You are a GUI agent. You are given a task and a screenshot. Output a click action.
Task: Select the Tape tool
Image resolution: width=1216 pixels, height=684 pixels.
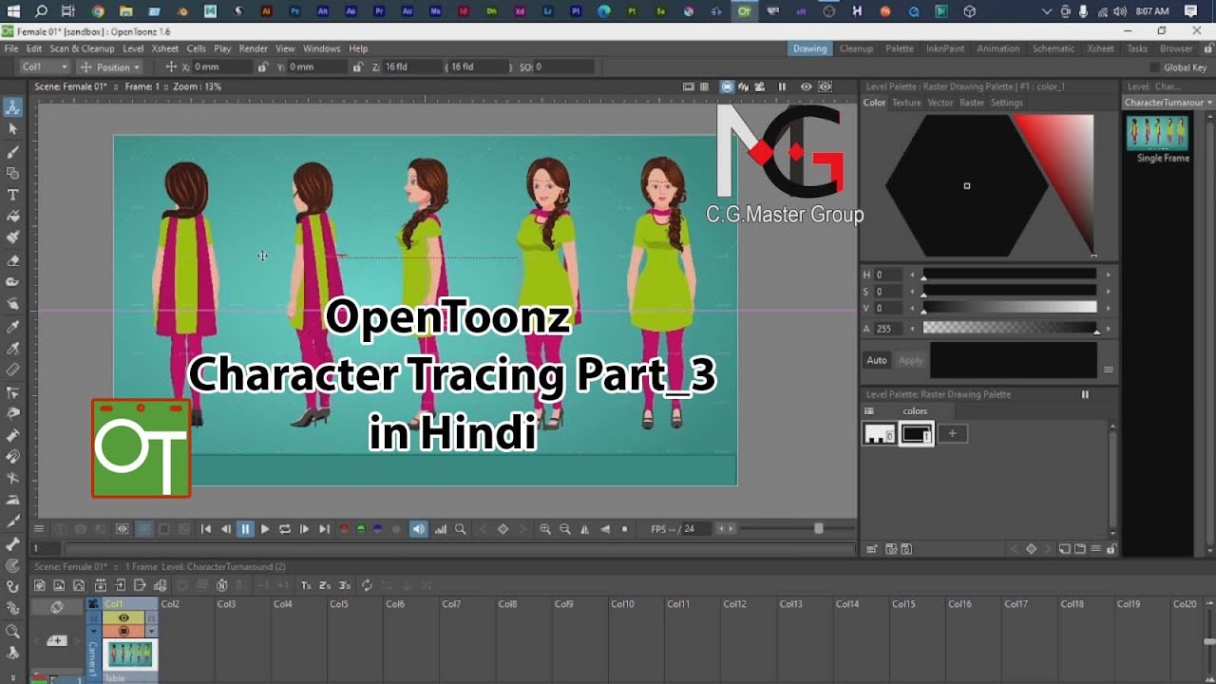[13, 281]
